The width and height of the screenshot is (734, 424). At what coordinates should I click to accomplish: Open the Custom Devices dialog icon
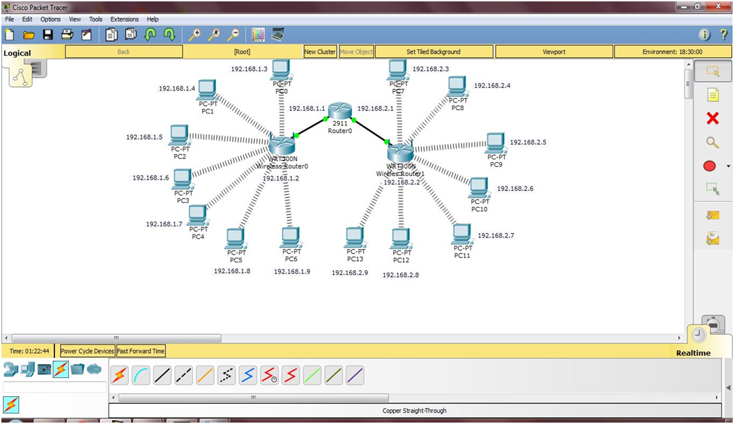277,35
